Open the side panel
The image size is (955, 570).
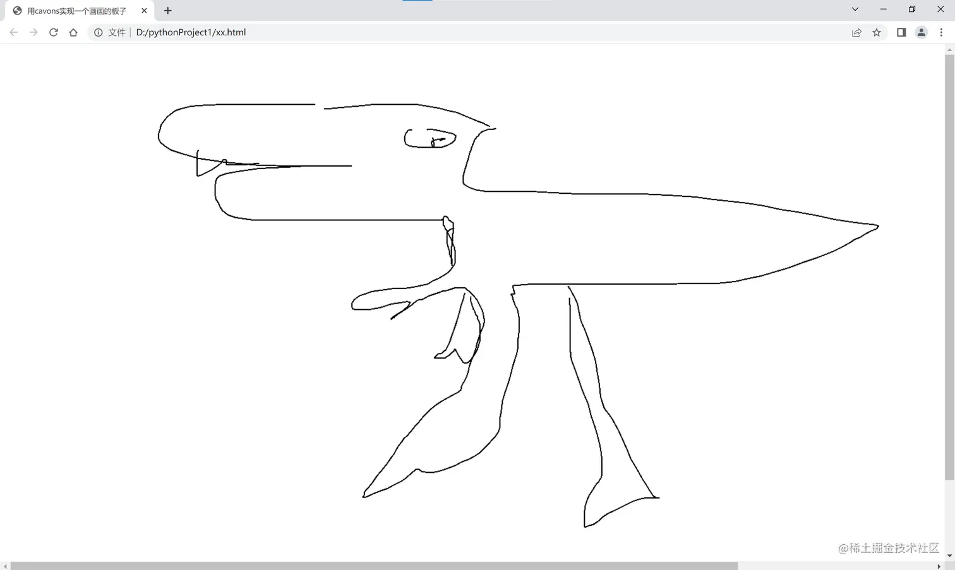coord(901,32)
